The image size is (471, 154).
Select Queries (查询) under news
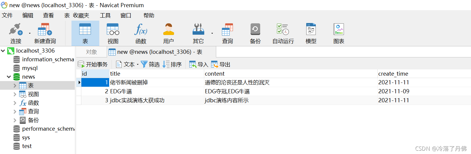33,112
